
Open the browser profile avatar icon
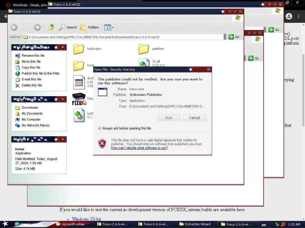289,17
